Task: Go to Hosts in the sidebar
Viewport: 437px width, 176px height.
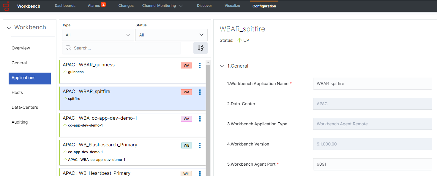Action: click(17, 92)
